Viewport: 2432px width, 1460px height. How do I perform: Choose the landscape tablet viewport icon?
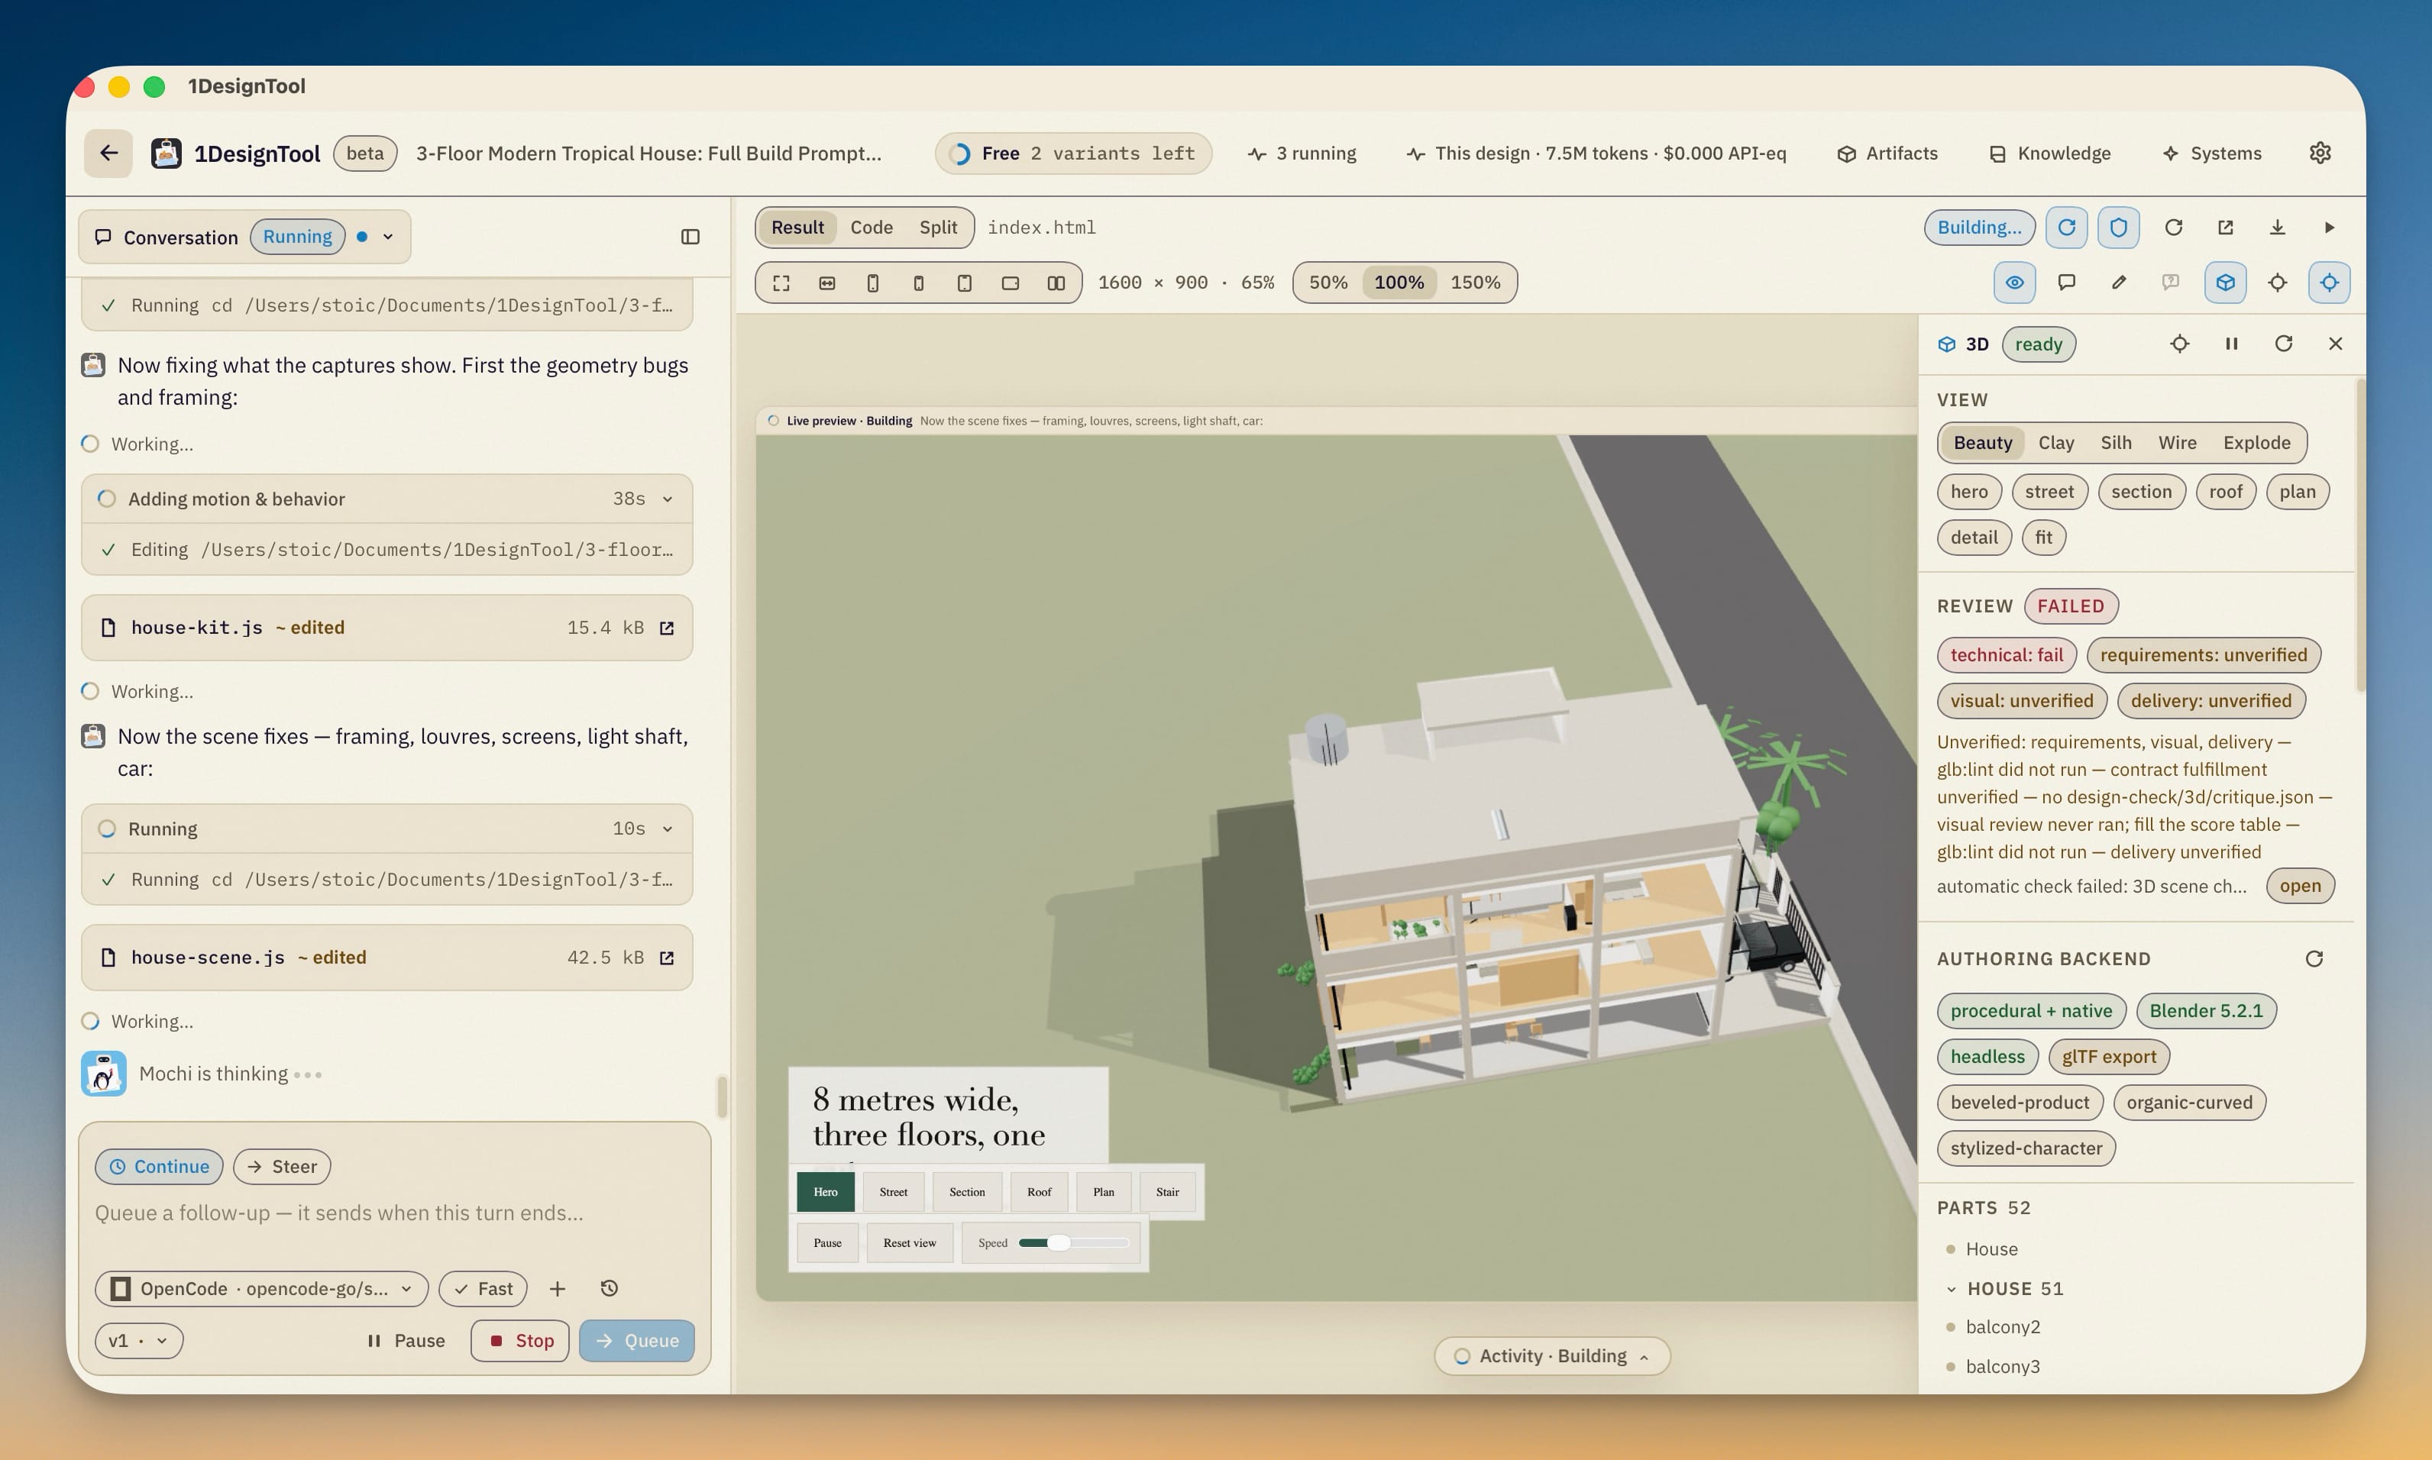tap(1011, 283)
